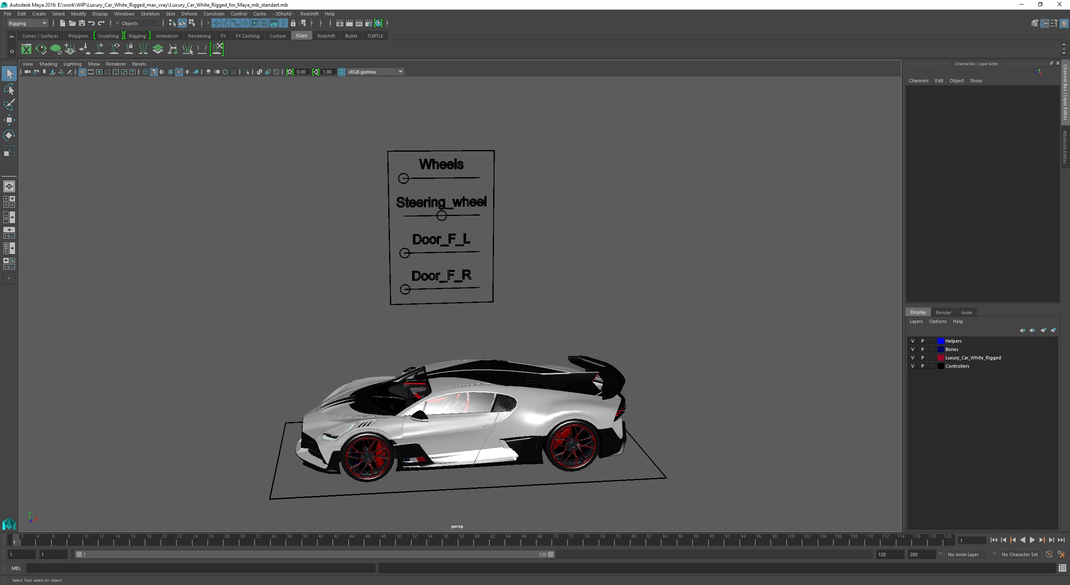This screenshot has width=1070, height=585.
Task: Choose the Rotate tool in the toolbox
Action: tap(9, 135)
